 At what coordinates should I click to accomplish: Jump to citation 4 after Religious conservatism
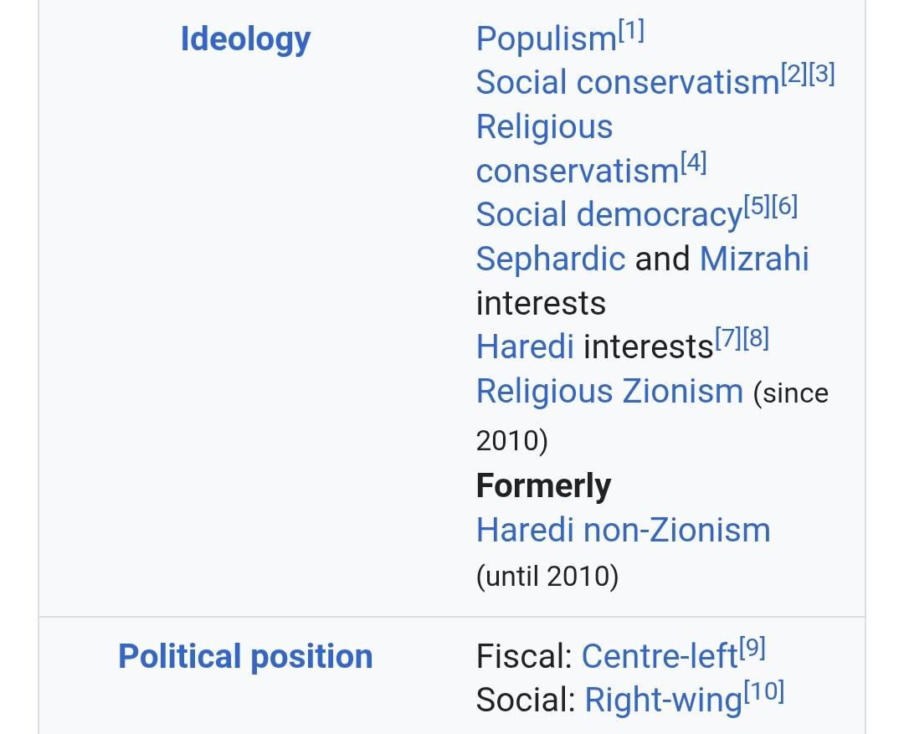pos(694,164)
